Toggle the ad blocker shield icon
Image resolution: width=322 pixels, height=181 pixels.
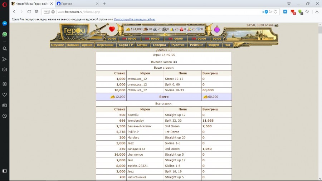click(266, 12)
